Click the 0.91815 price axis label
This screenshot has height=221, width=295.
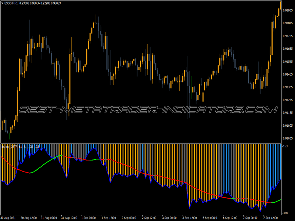coord(288,23)
